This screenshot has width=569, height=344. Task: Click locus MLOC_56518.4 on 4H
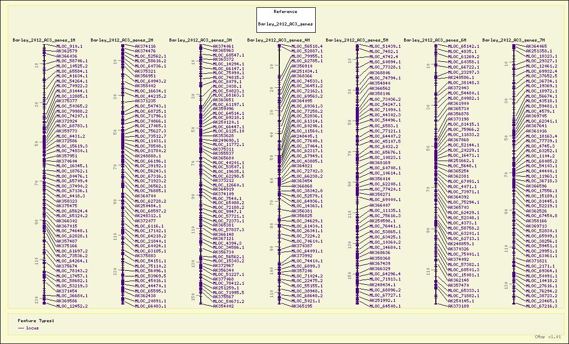point(307,46)
